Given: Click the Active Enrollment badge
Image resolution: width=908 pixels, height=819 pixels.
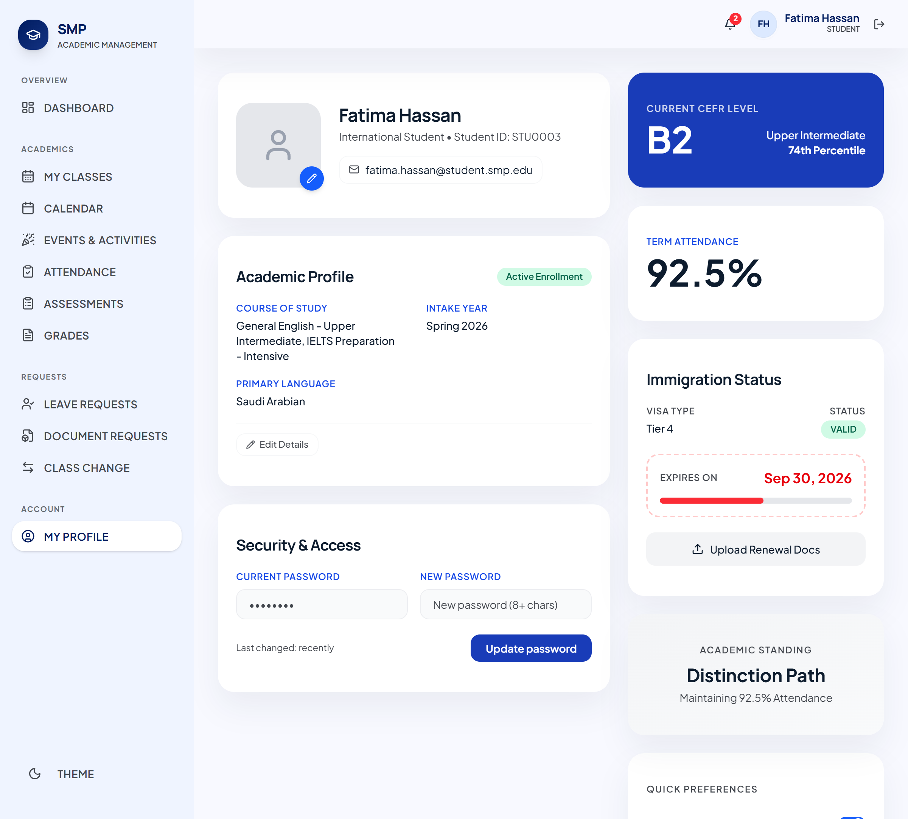Looking at the screenshot, I should 544,276.
